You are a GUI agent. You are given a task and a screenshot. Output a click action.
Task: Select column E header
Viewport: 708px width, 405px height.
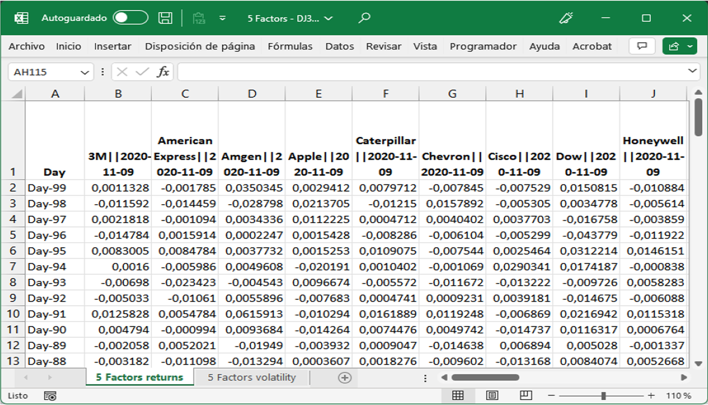(x=318, y=93)
